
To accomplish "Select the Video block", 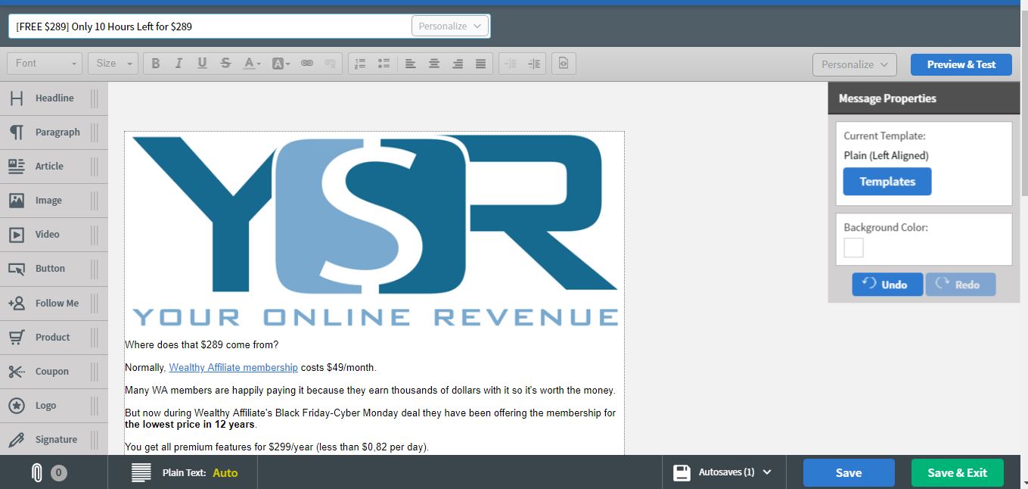I will pyautogui.click(x=54, y=235).
